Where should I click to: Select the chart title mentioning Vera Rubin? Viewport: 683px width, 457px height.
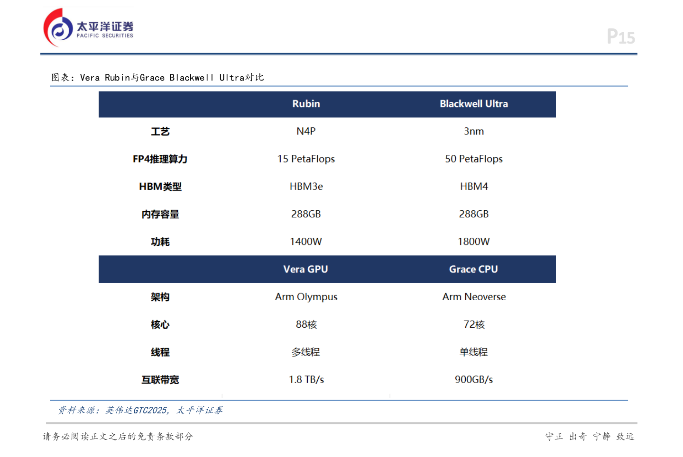pos(157,78)
